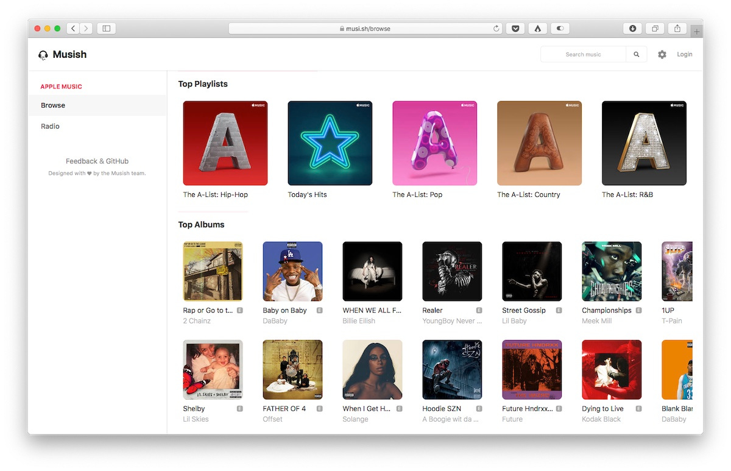
Task: Open the Feedback & GitHub link
Action: tap(97, 161)
